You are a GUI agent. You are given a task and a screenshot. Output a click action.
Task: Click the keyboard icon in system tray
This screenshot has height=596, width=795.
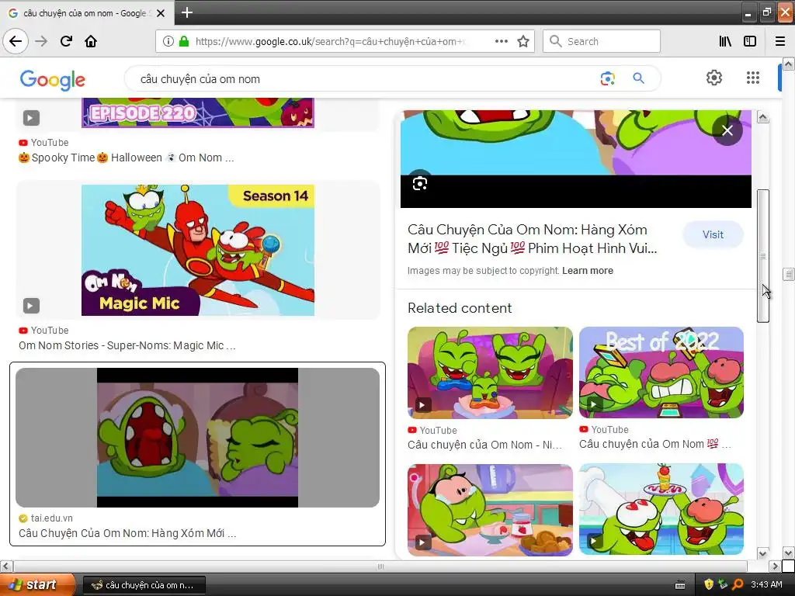pyautogui.click(x=680, y=585)
